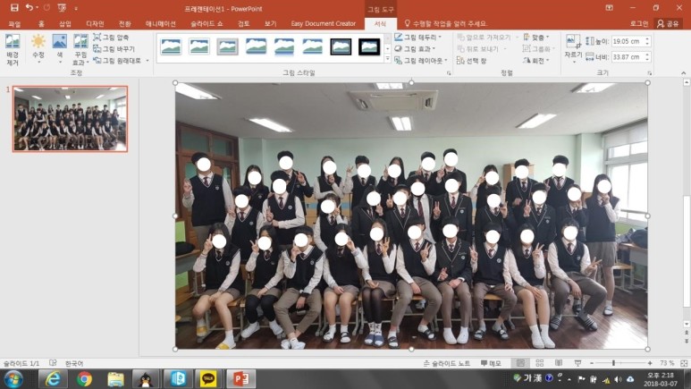Screen dimensions: 691x389
Task: Expand the Picture Border (그림 테두리) dropdown
Action: (415, 38)
